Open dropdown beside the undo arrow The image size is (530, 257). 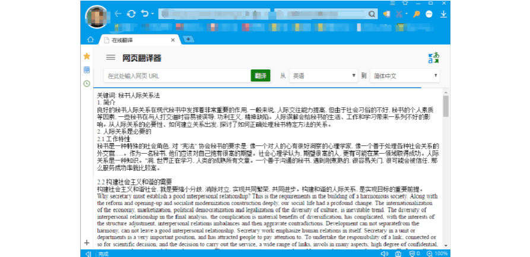(153, 14)
